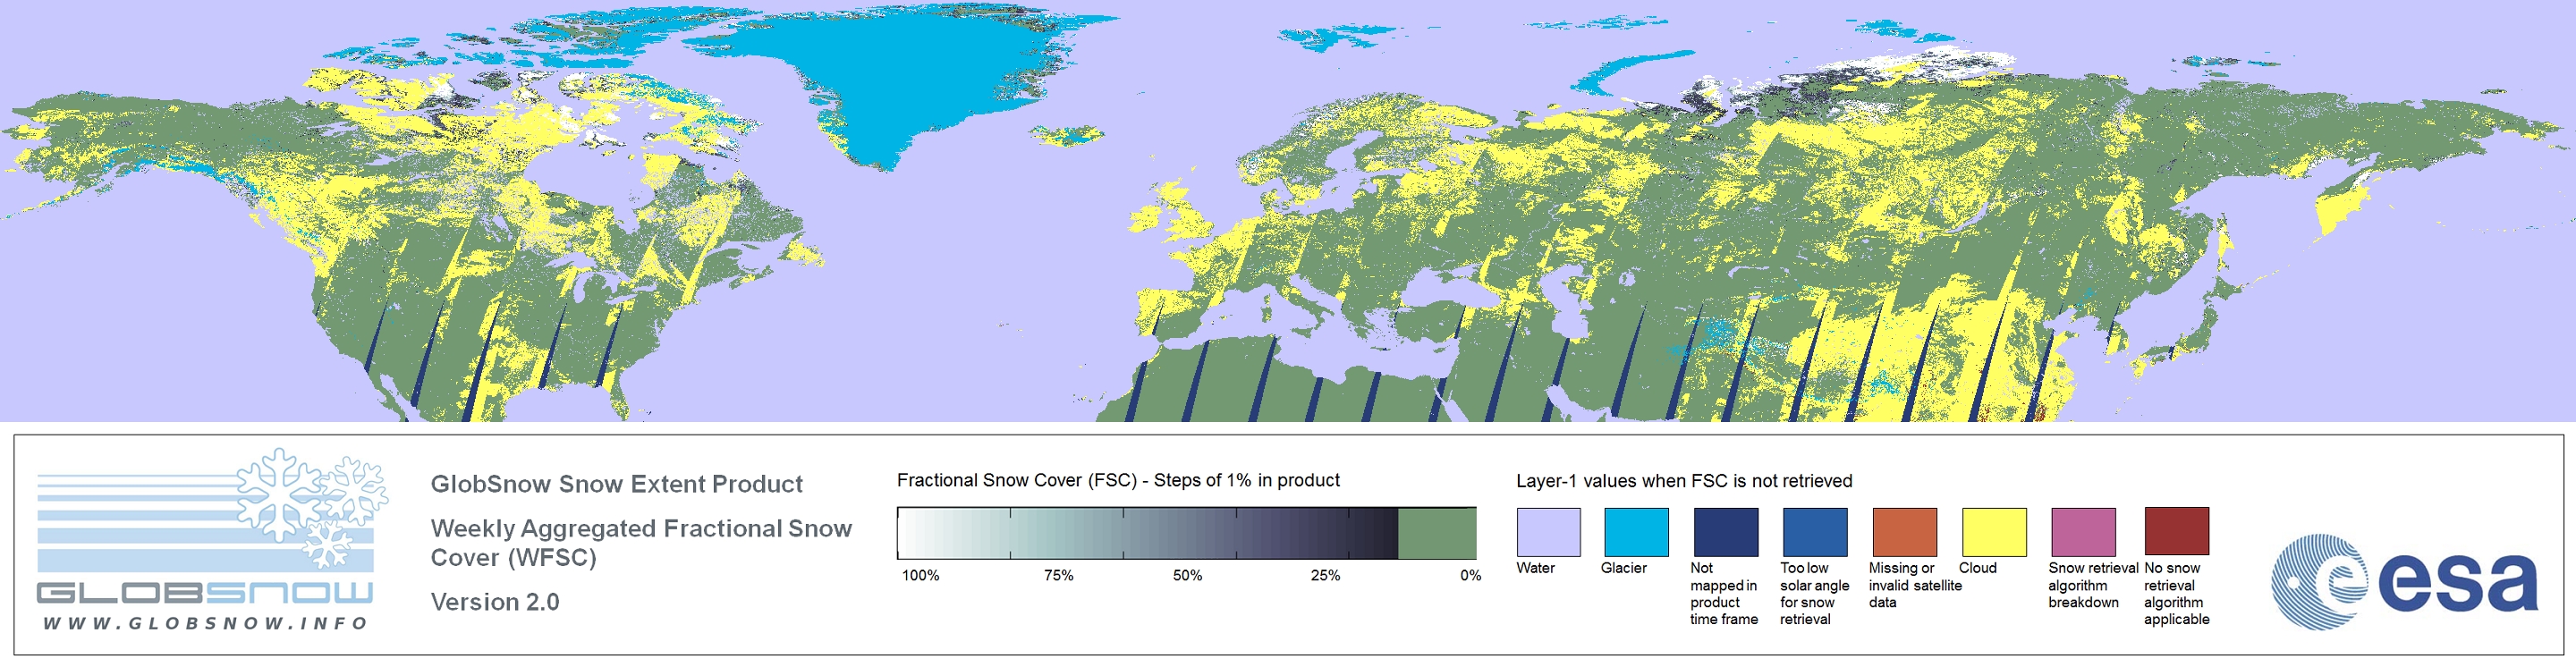Image resolution: width=2576 pixels, height=667 pixels.
Task: Click the yellow Cloud legend swatch
Action: pos(1993,532)
